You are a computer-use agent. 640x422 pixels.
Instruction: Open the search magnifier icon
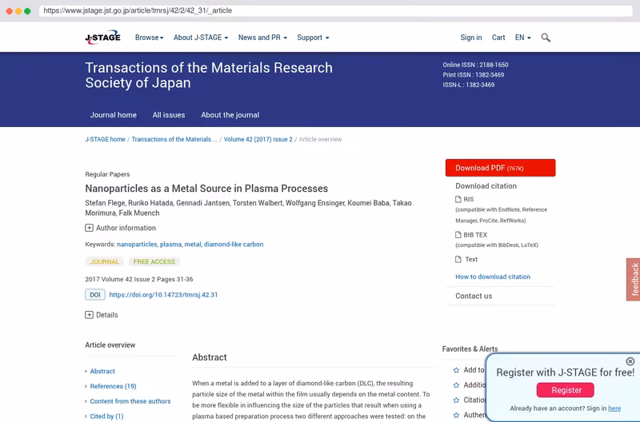546,38
